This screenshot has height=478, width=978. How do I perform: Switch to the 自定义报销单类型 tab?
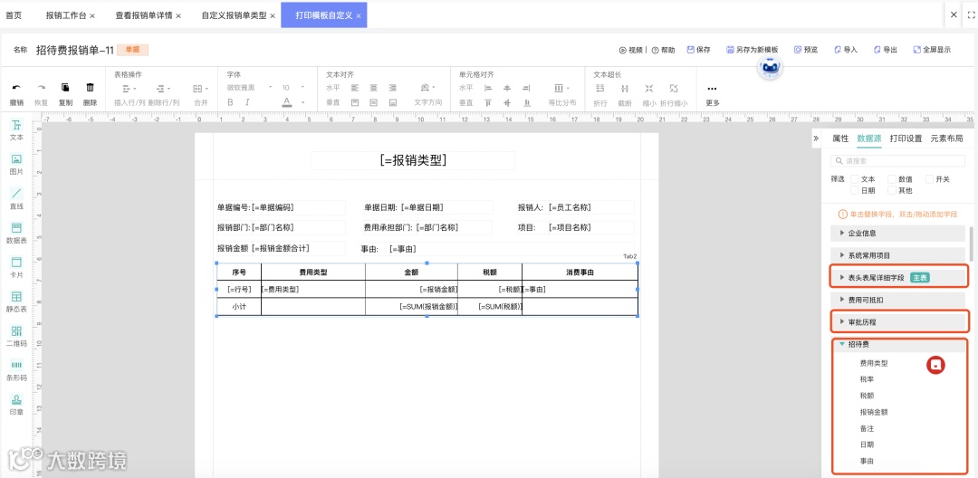coord(234,15)
